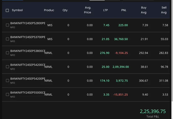Open the BANKNIFTY24SEP52800PE symbol
Viewport: 173px width, 119px height.
28,23
